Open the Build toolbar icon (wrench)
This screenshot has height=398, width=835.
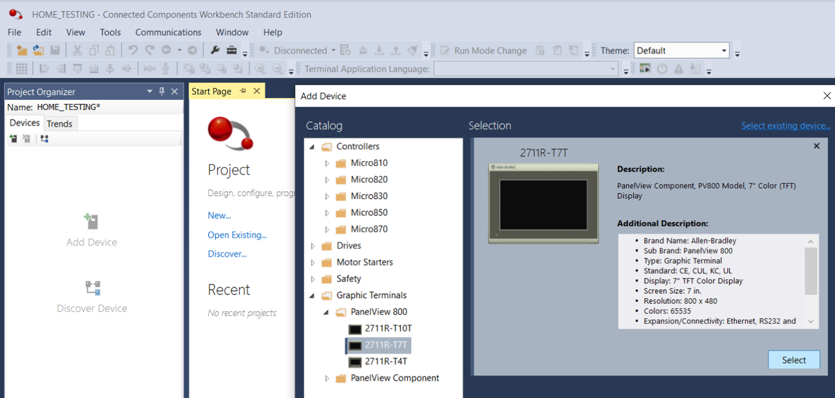pyautogui.click(x=215, y=50)
